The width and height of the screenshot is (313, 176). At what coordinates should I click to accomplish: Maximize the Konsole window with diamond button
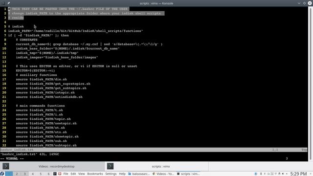point(304,3)
